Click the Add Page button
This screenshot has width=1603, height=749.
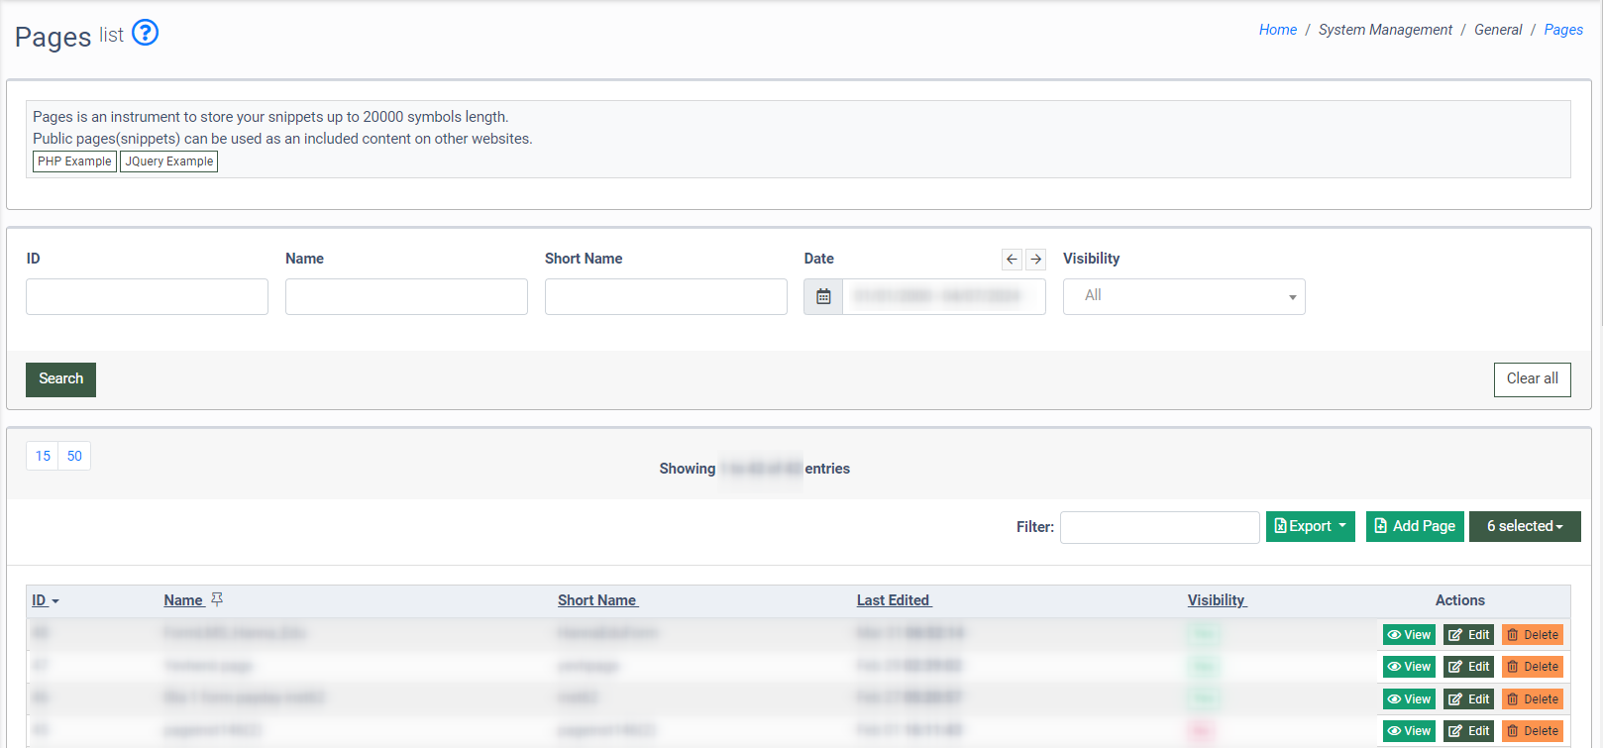pos(1414,526)
